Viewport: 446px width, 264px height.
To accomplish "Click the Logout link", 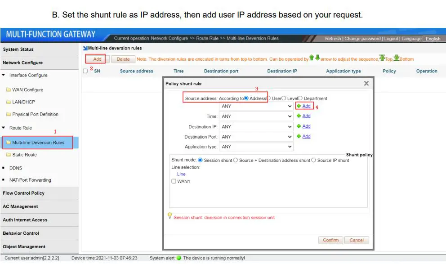I will pos(391,38).
